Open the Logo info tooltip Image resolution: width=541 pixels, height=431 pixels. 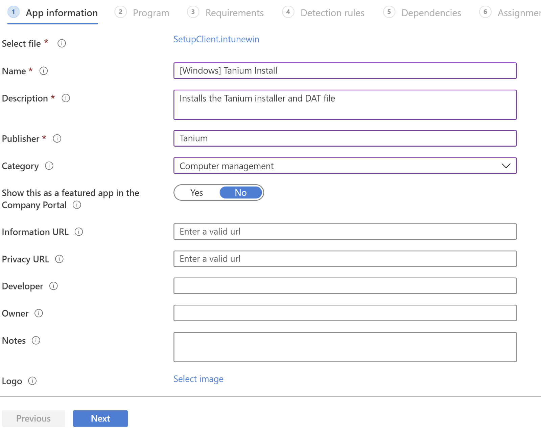pyautogui.click(x=33, y=381)
